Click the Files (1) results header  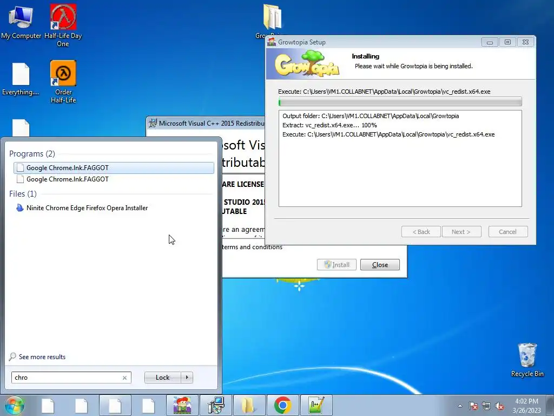pyautogui.click(x=23, y=194)
